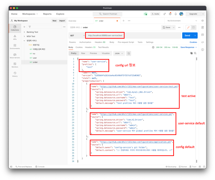This screenshot has width=215, height=180.
Task: Click the New button
Action: [54, 21]
